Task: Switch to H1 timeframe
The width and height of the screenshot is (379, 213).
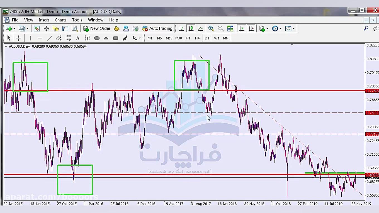Action: [188, 38]
